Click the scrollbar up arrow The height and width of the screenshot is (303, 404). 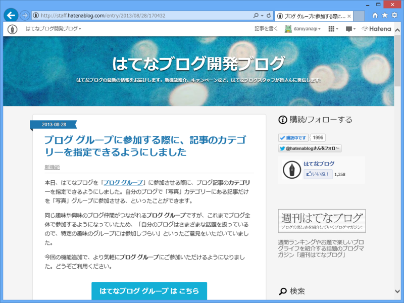[x=397, y=30]
